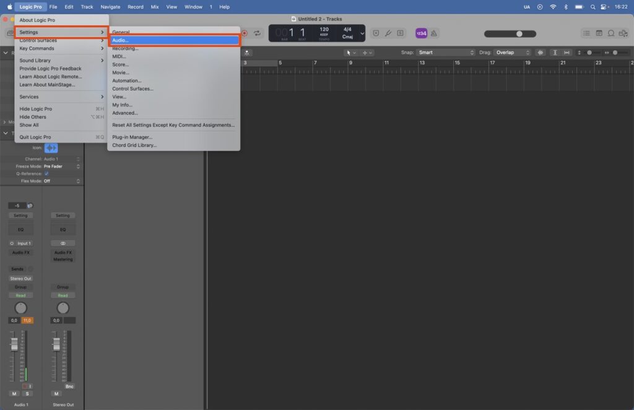Viewport: 634px width, 410px height.
Task: Choose Plug-in Manager... from the submenu
Action: click(132, 137)
